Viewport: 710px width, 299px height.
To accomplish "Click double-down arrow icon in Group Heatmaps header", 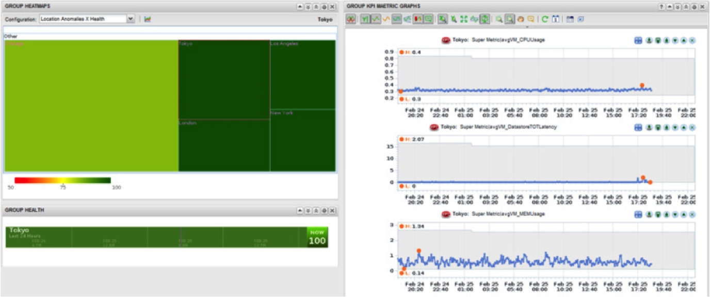I will click(x=308, y=7).
